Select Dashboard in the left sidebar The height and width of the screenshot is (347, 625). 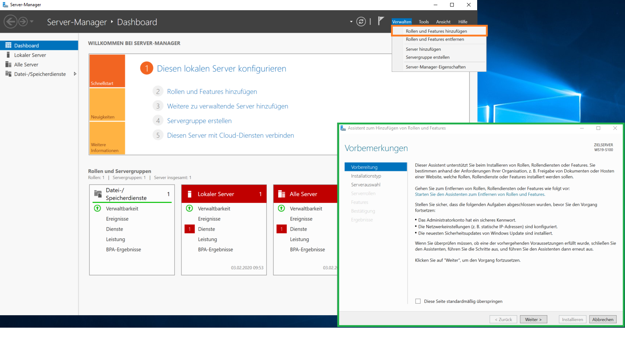39,45
